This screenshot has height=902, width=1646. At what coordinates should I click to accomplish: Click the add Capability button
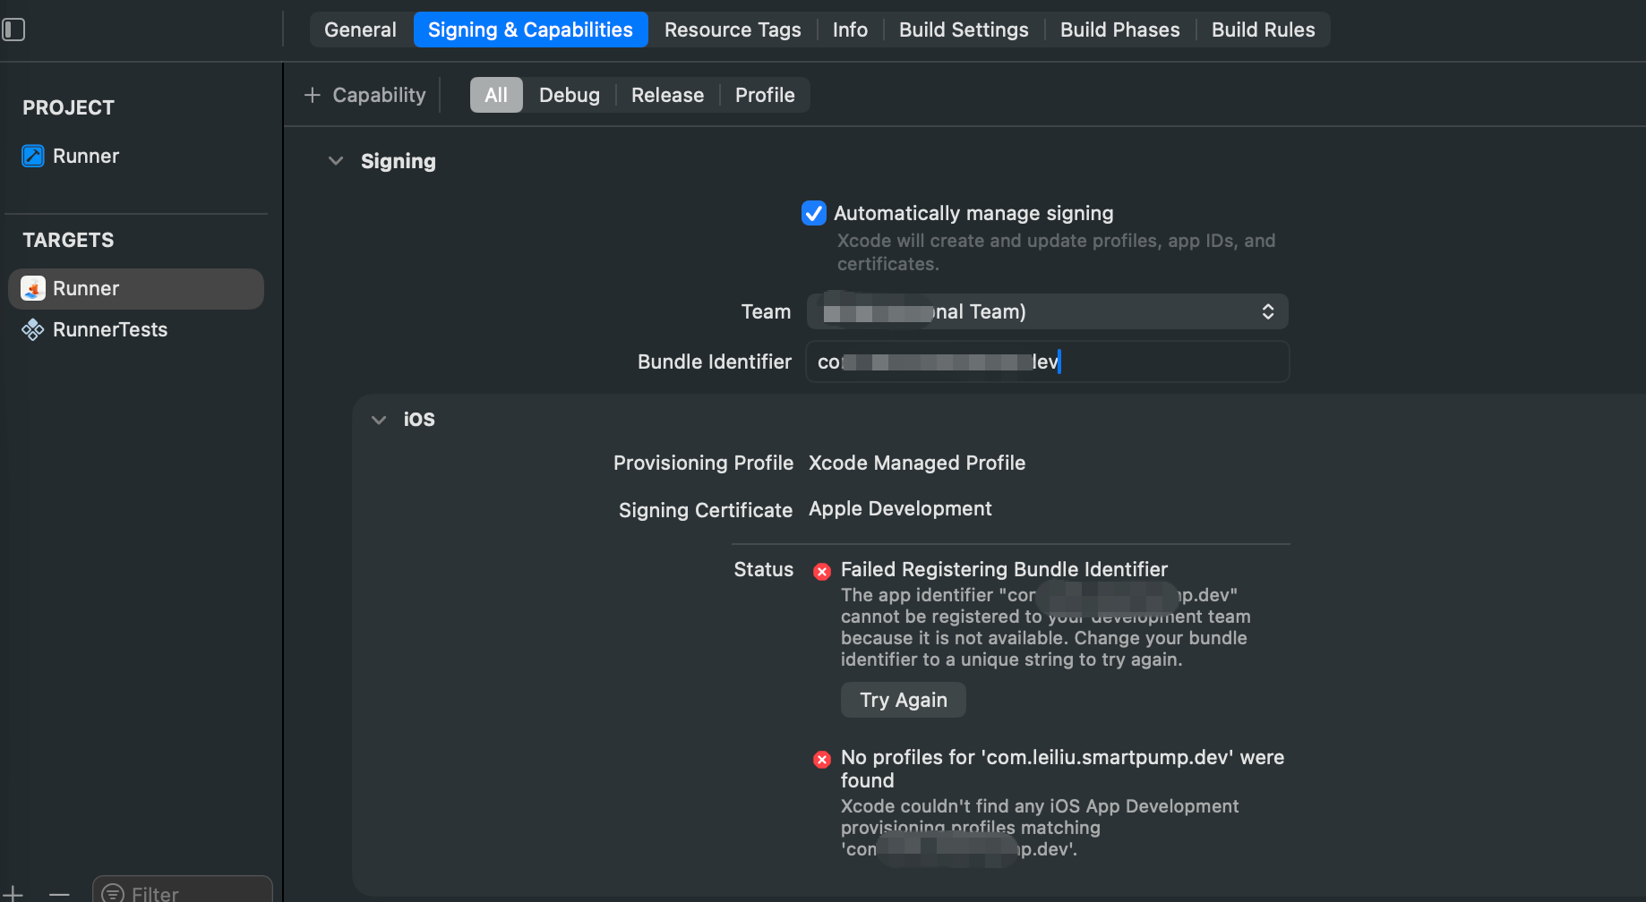(365, 95)
